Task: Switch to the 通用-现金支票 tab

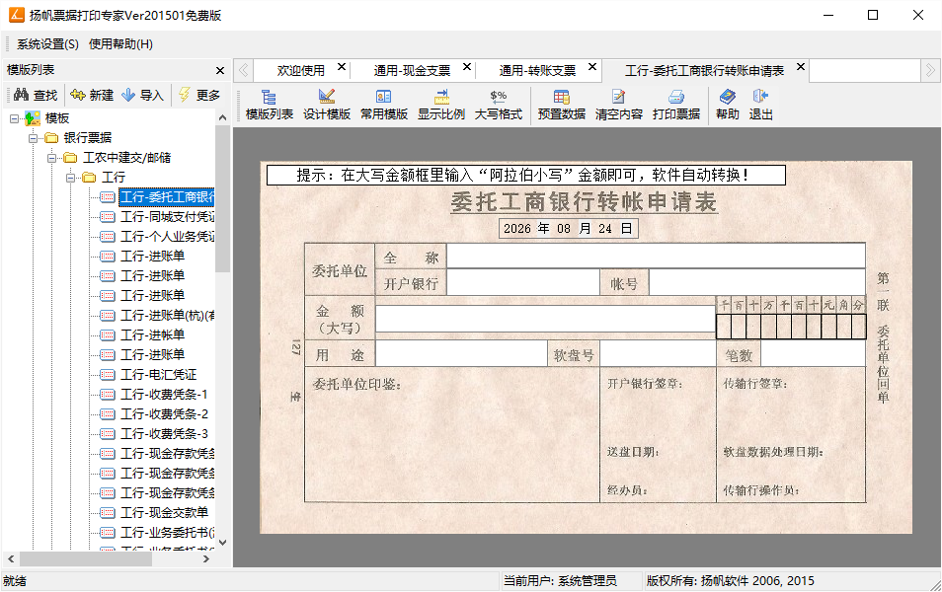Action: pos(412,71)
